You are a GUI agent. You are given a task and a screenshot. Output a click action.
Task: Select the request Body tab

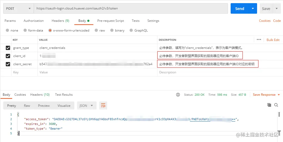click(x=84, y=21)
